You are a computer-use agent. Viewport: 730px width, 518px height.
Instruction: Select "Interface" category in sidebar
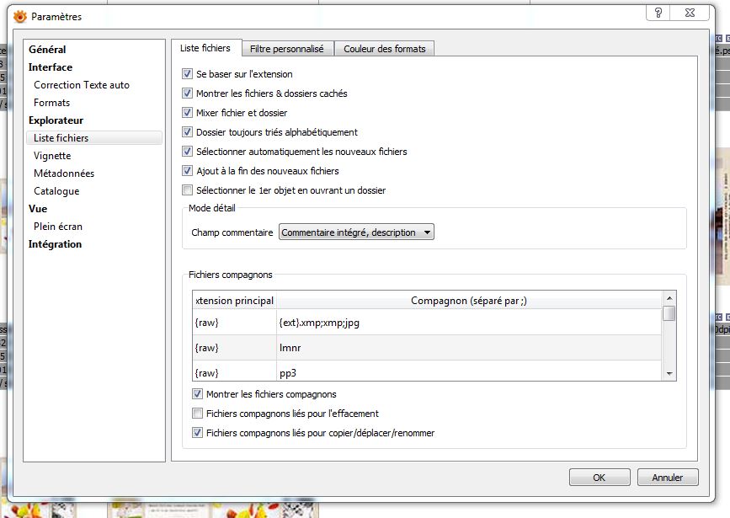coord(51,67)
